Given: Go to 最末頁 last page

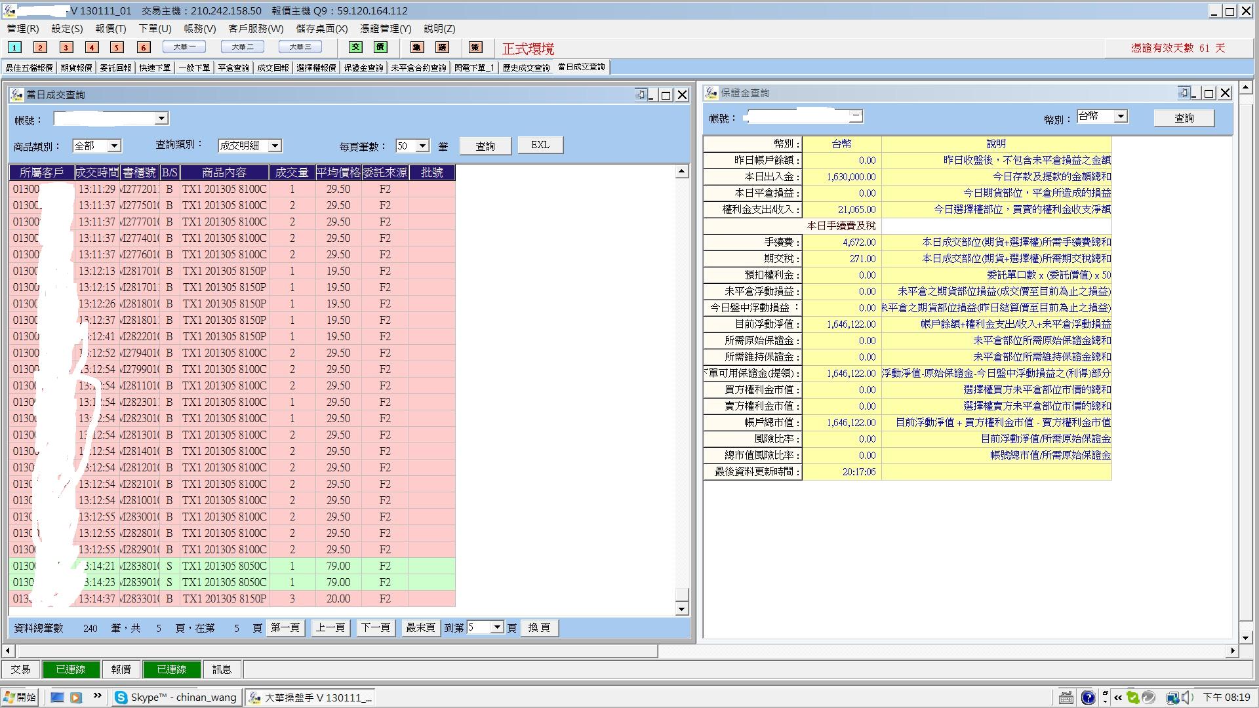Looking at the screenshot, I should (420, 627).
